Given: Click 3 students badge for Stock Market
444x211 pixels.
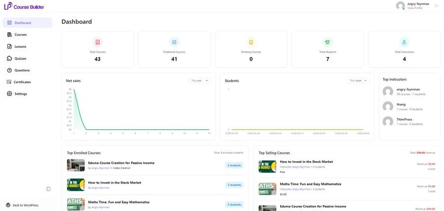Looking at the screenshot, I should (x=234, y=185).
